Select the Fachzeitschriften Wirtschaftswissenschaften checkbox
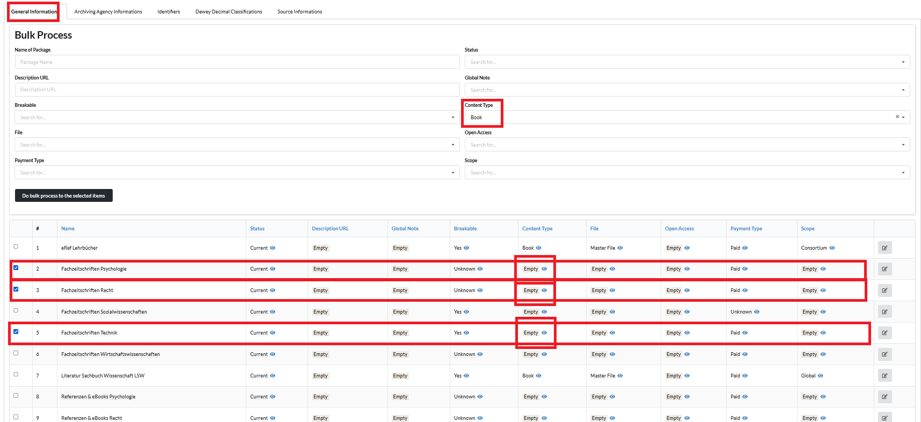Image resolution: width=921 pixels, height=422 pixels. (16, 353)
